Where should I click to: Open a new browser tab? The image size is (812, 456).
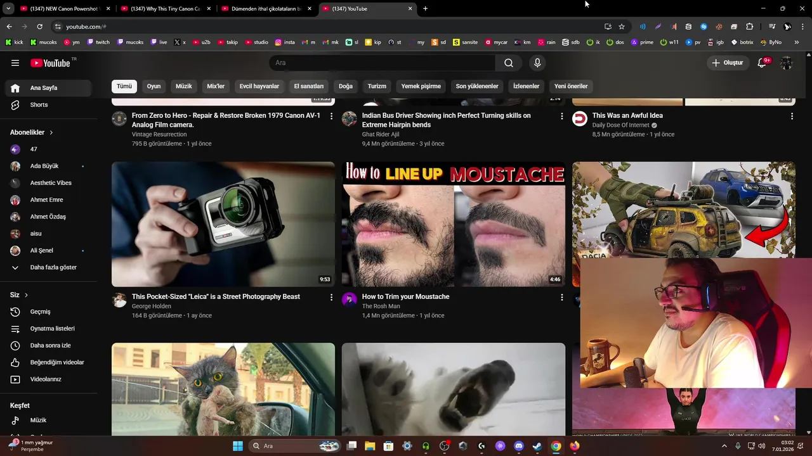click(x=425, y=8)
